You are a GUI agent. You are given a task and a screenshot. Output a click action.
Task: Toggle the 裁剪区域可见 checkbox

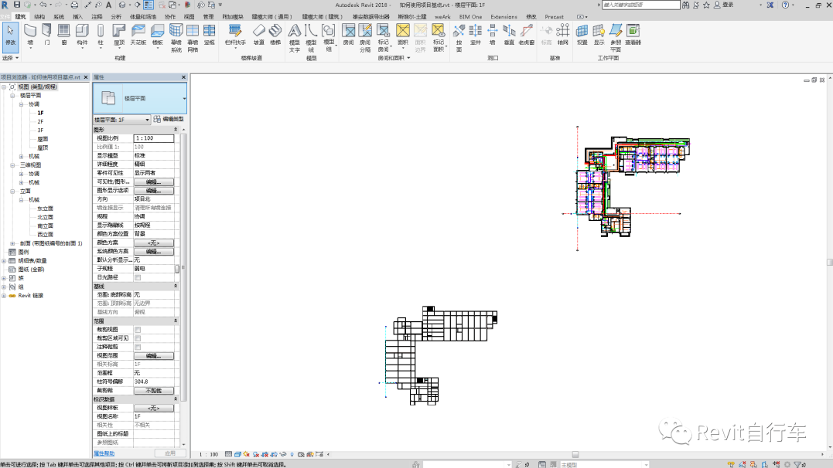point(138,338)
